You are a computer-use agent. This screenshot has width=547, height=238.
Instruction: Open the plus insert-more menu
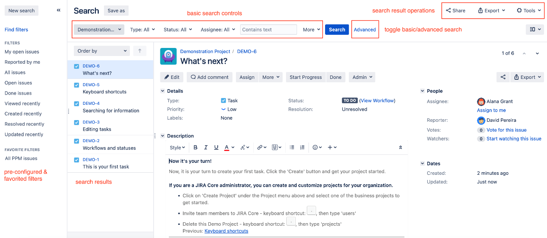(332, 148)
